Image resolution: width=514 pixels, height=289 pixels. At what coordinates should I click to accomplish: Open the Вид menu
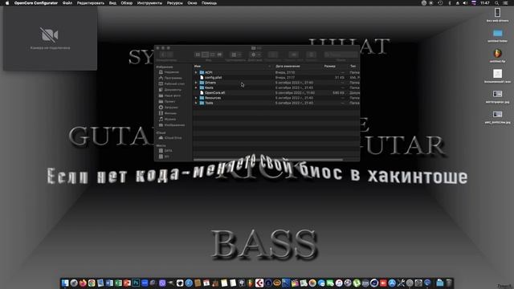[112, 3]
